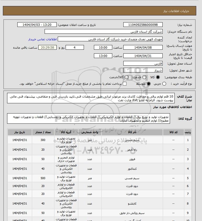This screenshot has height=221, width=202.
Task: Click the تاریخ نیاز column header
Action: point(20,132)
